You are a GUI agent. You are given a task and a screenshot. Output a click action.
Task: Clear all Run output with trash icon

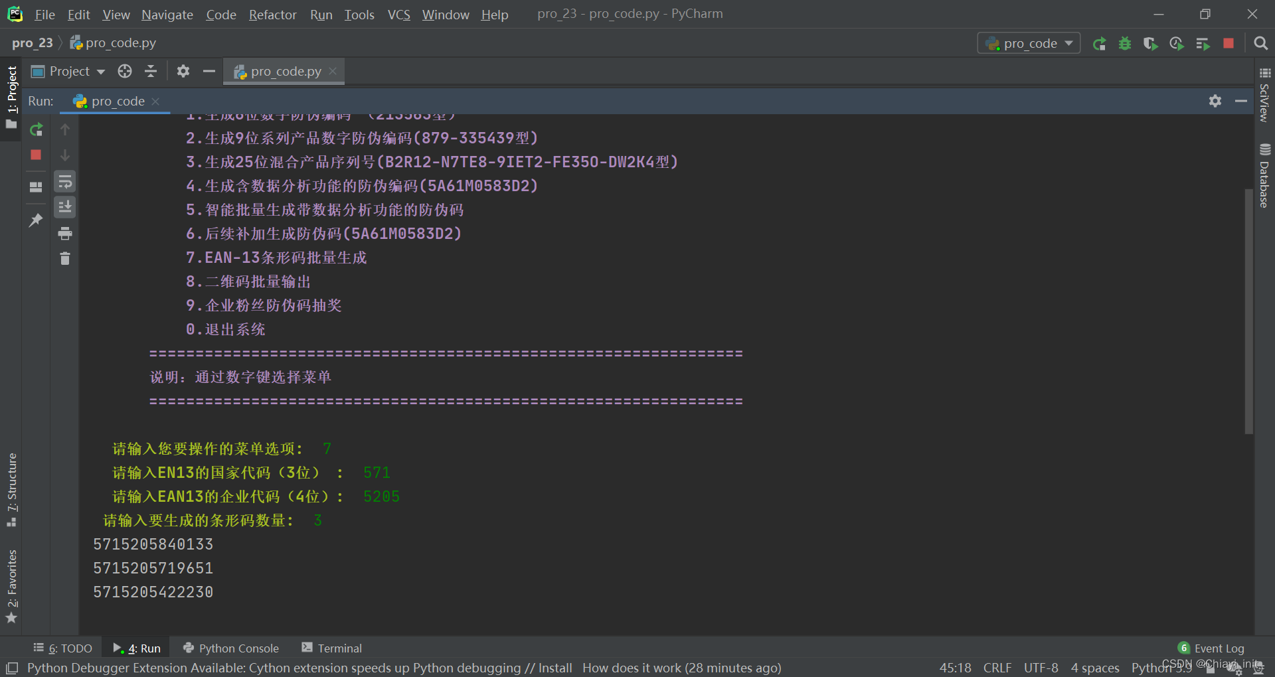(x=65, y=259)
